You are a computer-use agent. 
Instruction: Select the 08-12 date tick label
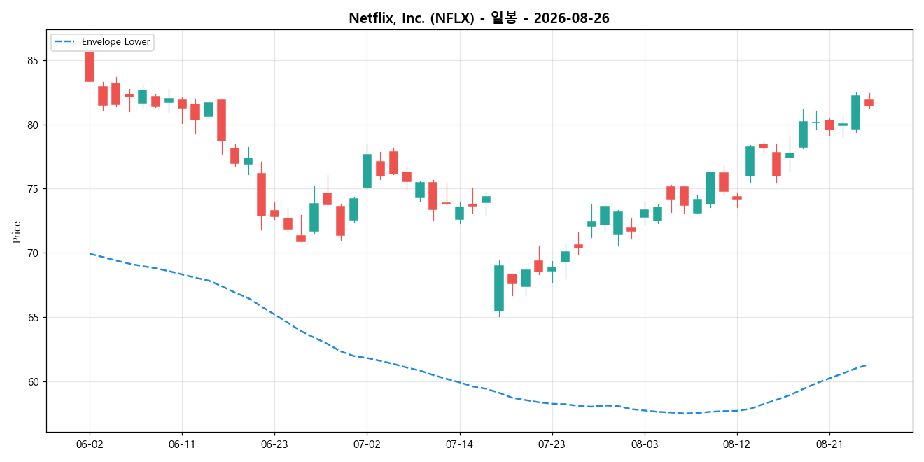click(737, 444)
